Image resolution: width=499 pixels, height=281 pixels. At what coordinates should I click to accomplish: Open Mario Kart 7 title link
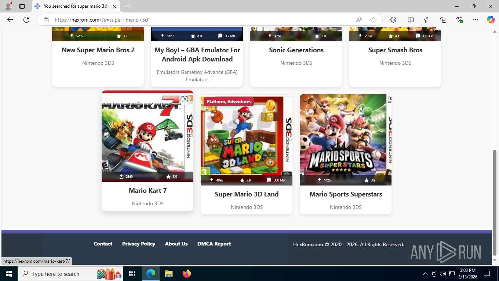pos(147,190)
